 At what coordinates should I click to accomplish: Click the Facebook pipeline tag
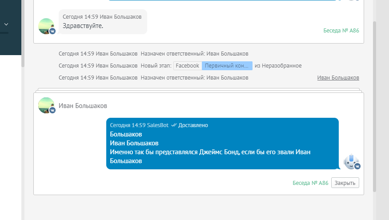187,66
